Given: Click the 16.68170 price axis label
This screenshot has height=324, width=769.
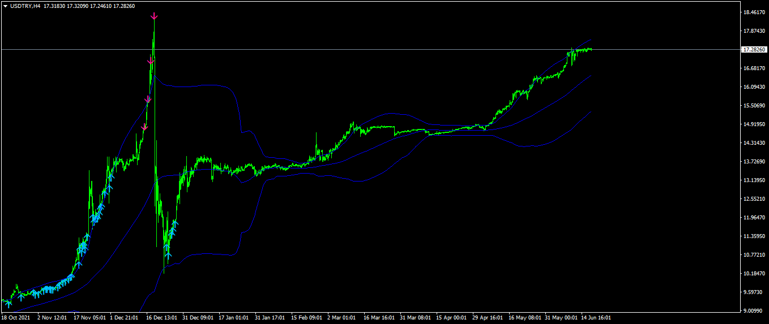Looking at the screenshot, I should (x=755, y=68).
